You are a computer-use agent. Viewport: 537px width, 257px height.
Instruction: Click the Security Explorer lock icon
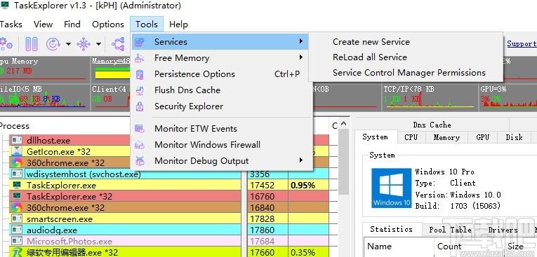140,106
